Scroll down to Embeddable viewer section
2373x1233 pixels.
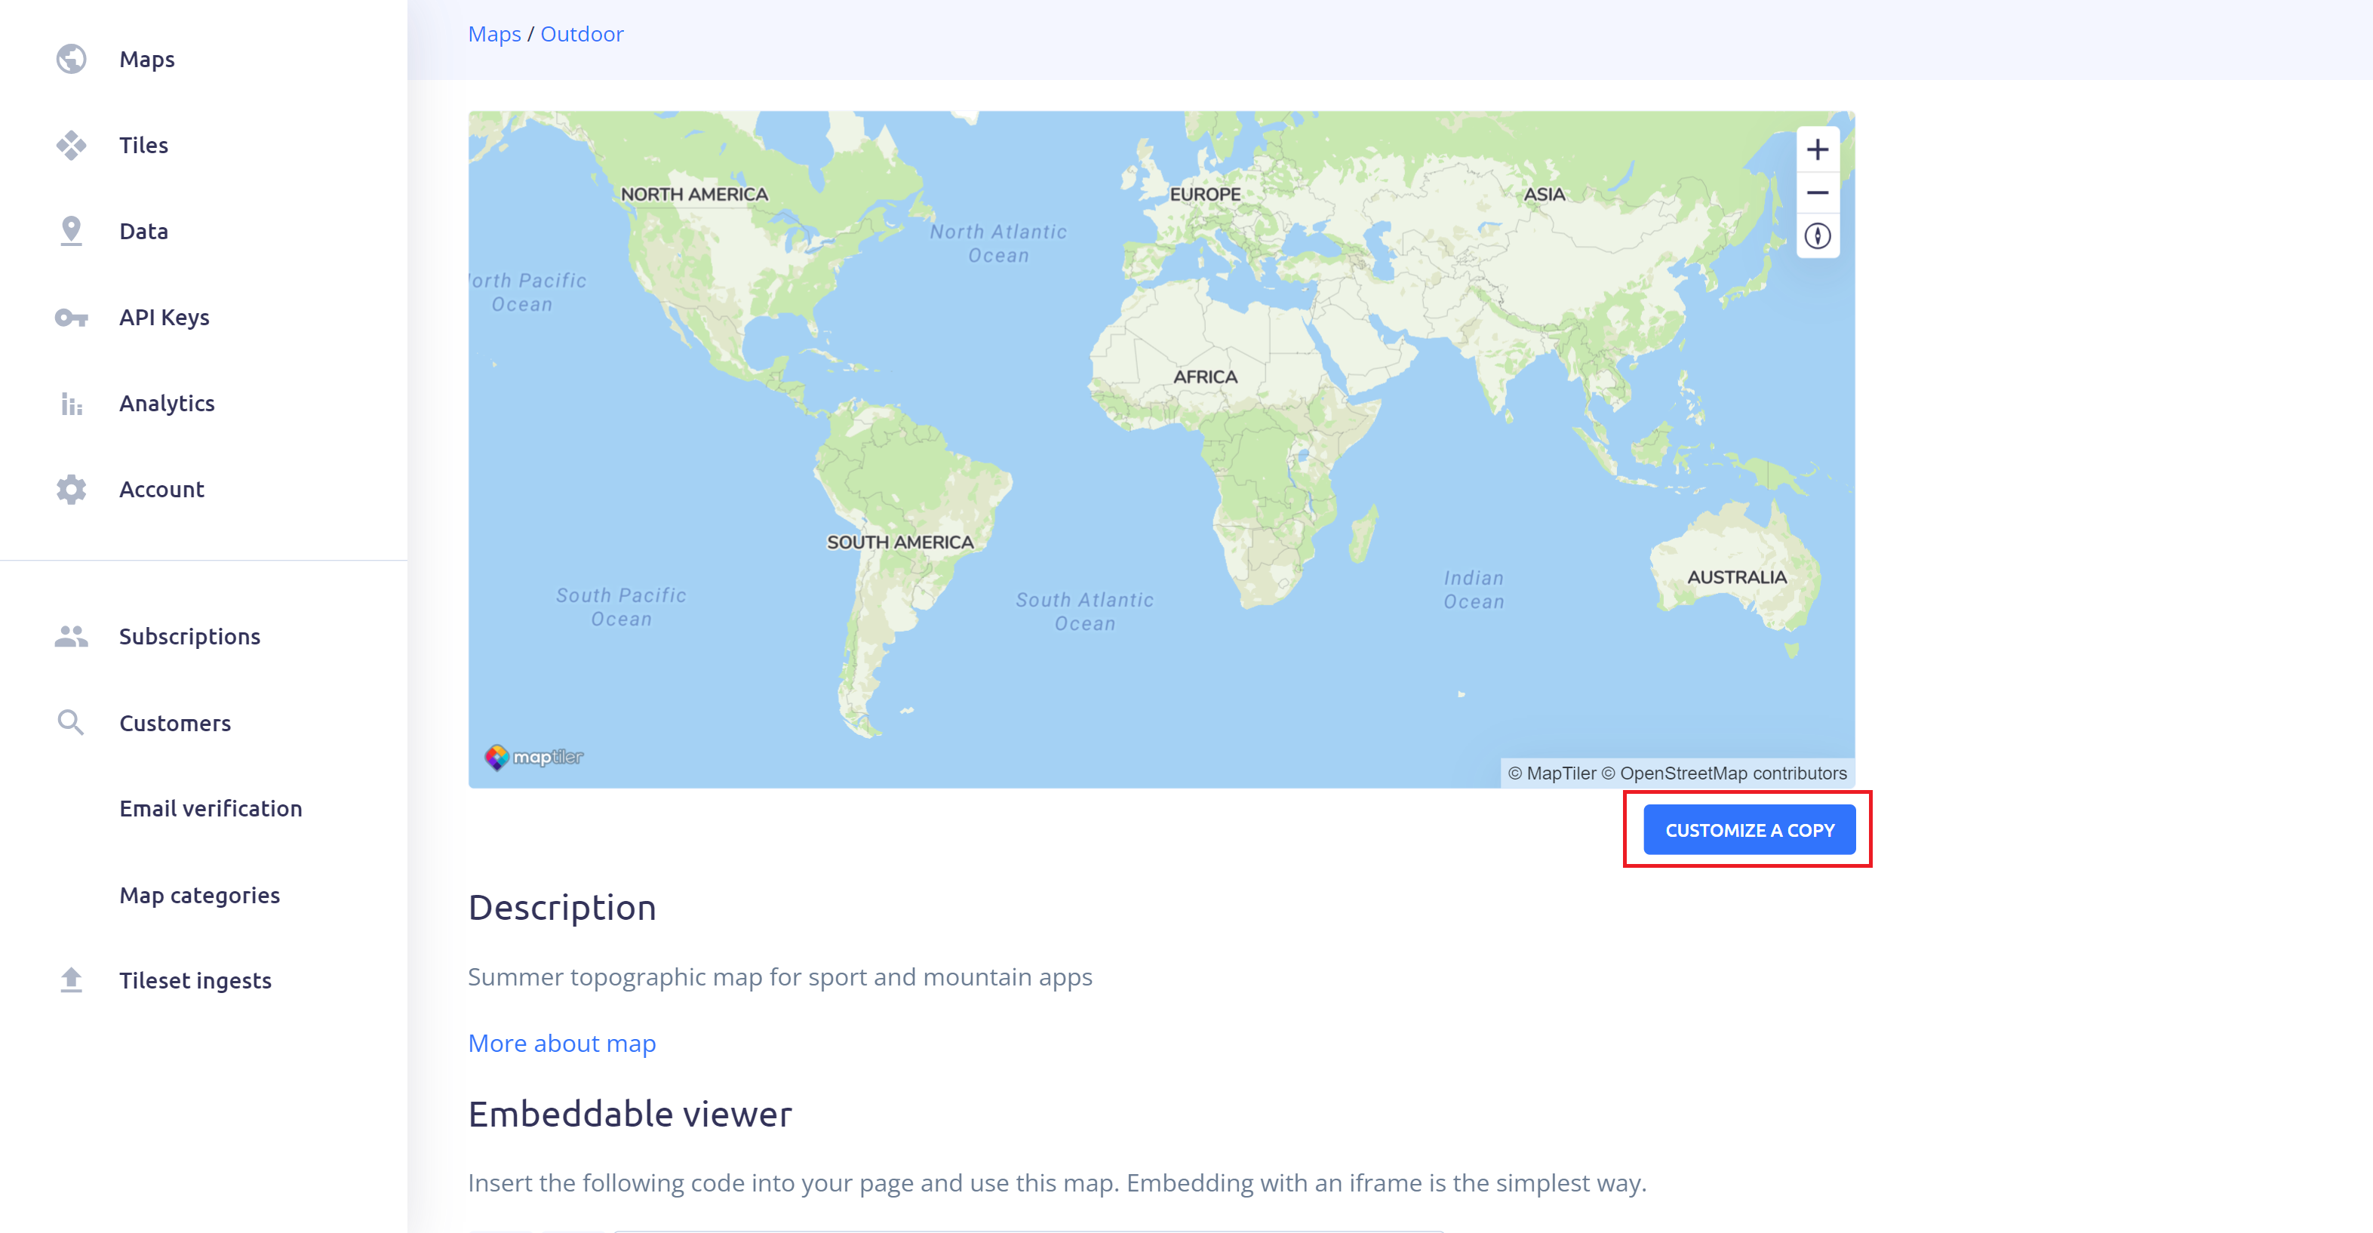631,1114
